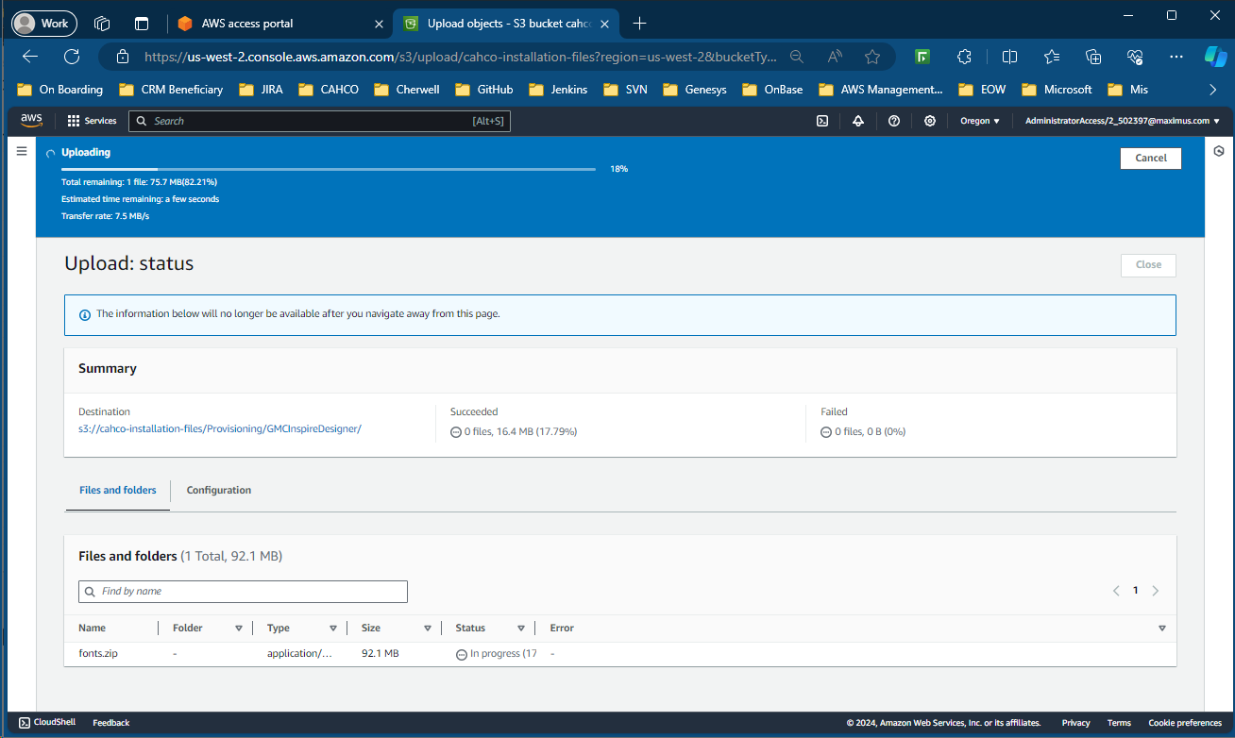Open the split screen view icon
1235x738 pixels.
(x=1009, y=57)
